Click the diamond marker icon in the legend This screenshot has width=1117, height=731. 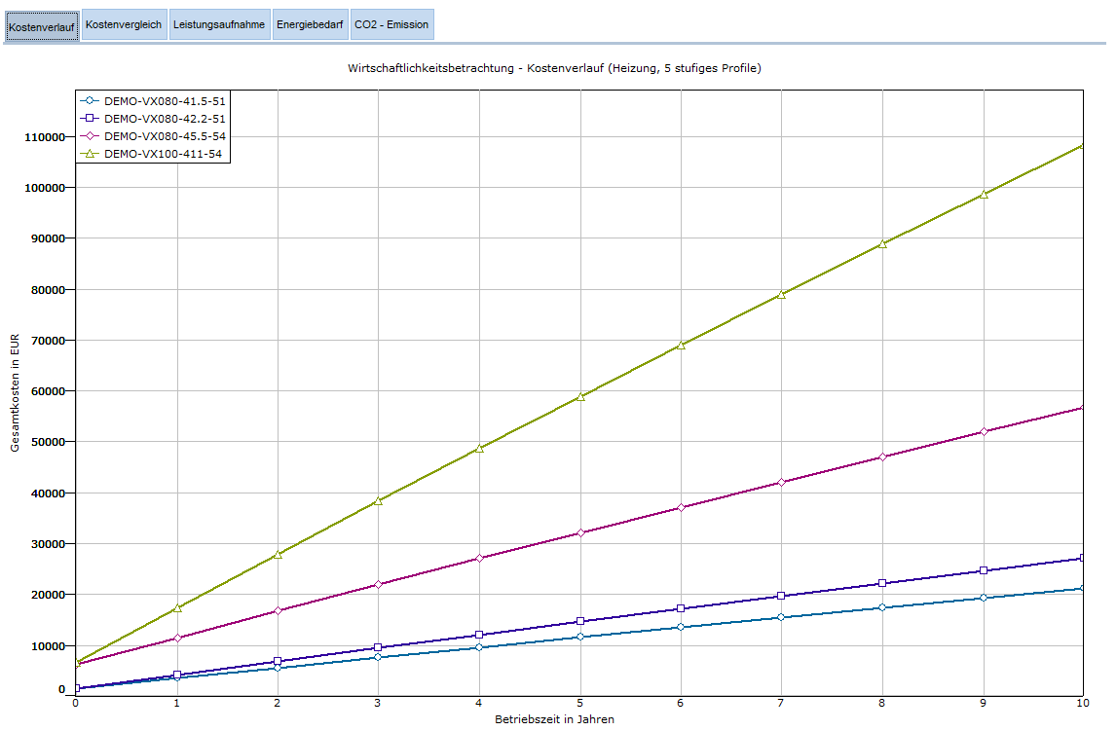pyautogui.click(x=90, y=136)
